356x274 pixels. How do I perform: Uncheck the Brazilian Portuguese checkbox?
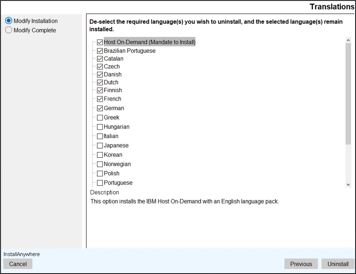pyautogui.click(x=100, y=51)
